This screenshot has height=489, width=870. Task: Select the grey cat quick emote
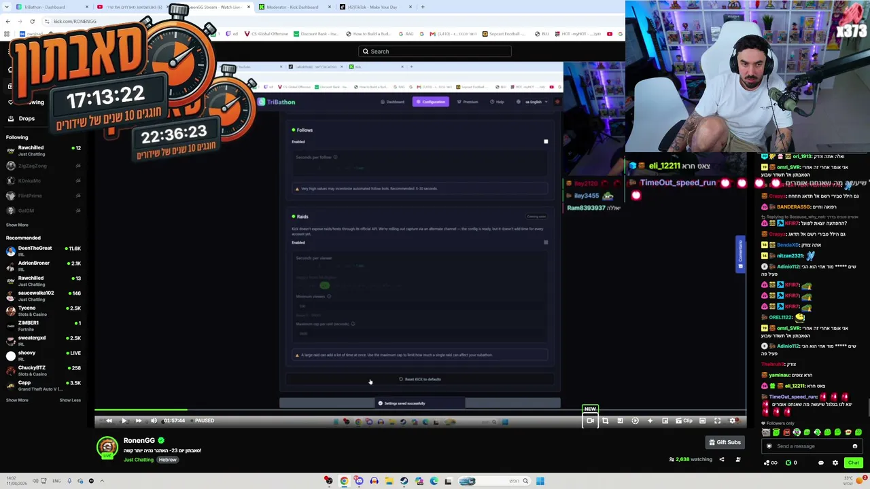[766, 433]
